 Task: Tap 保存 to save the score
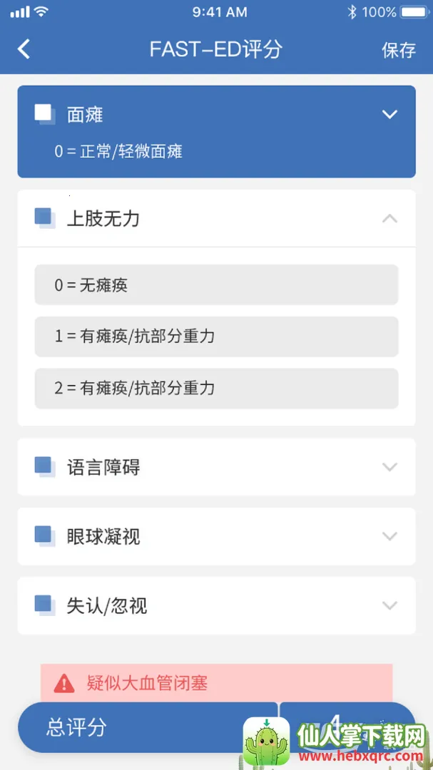point(399,50)
